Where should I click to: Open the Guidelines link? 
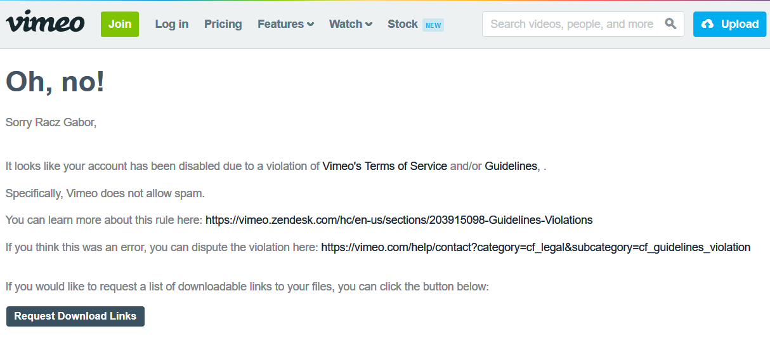pos(511,166)
